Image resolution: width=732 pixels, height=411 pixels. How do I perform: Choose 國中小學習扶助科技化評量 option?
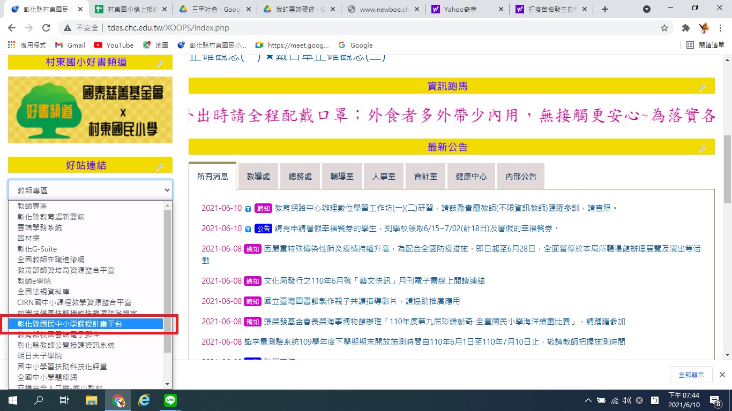(86, 367)
